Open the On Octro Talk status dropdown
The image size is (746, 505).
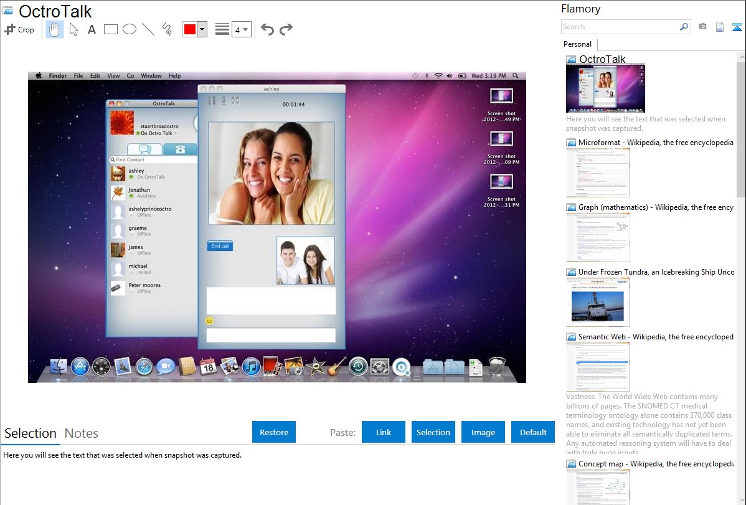tap(158, 133)
